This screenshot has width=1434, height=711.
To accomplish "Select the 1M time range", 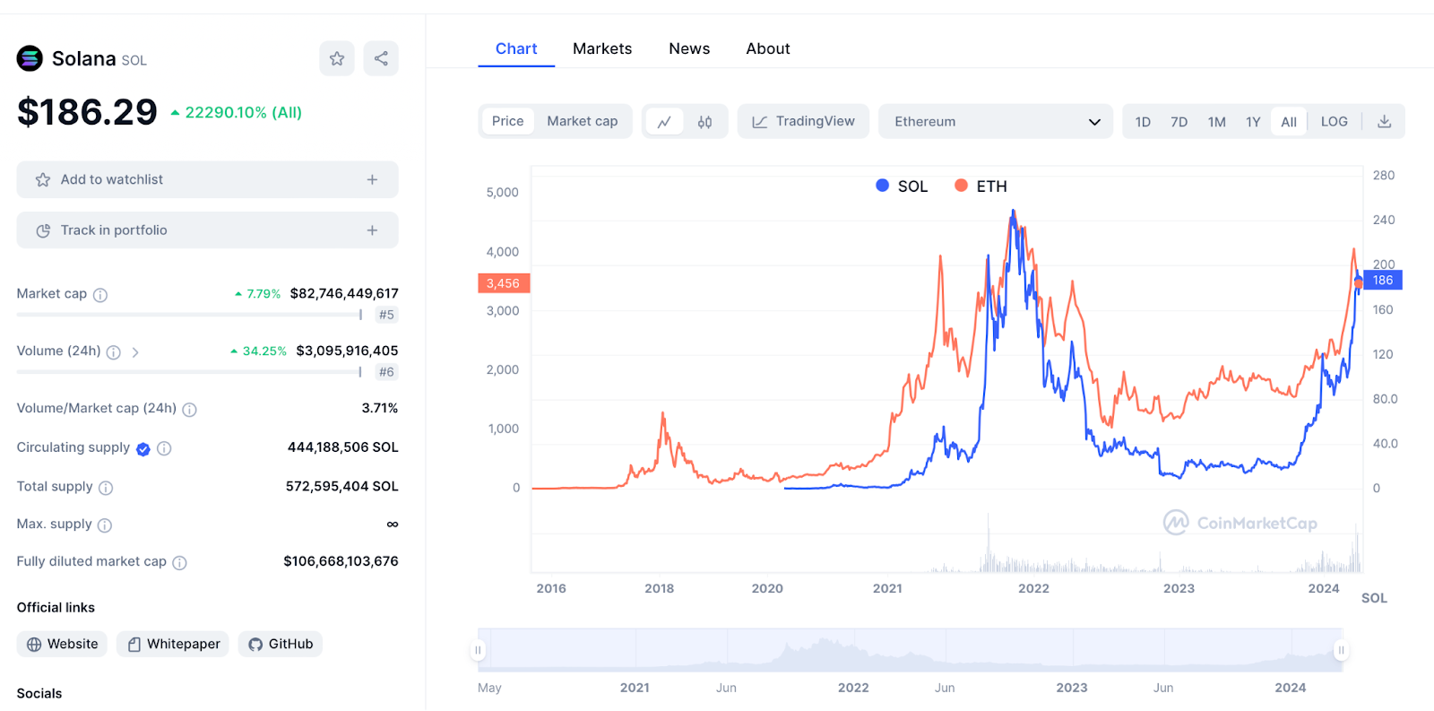I will (1216, 122).
